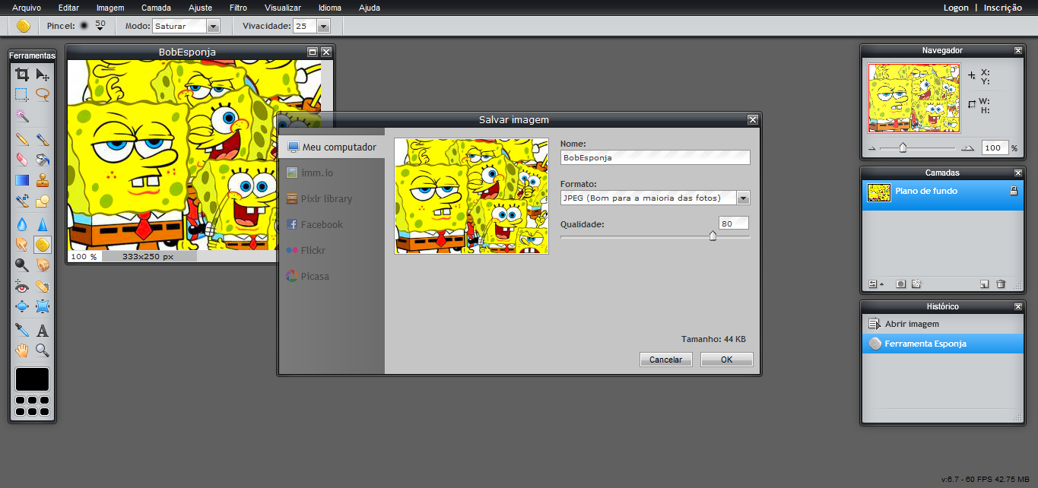The height and width of the screenshot is (488, 1038).
Task: Open the Modo Saturar dropdown
Action: pos(213,27)
